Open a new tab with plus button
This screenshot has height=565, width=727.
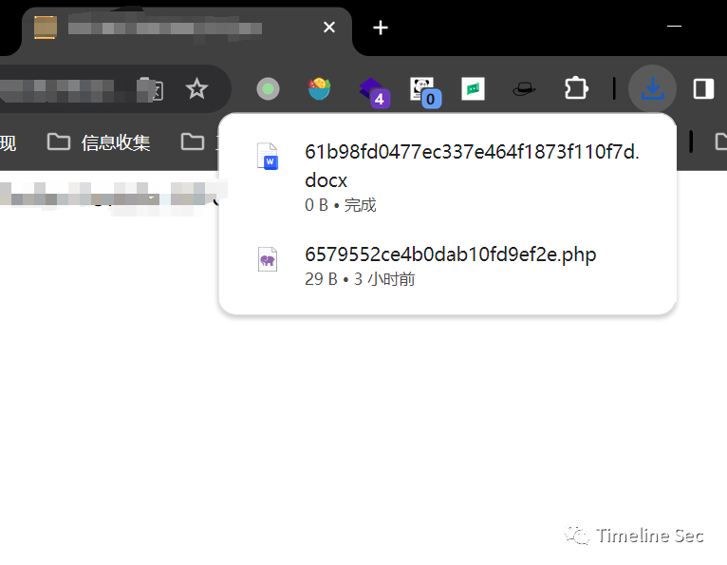(381, 28)
